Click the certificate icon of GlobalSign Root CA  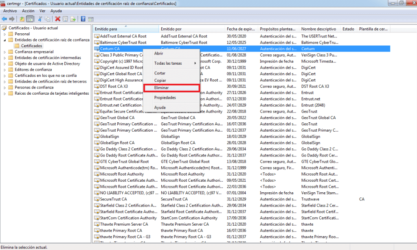click(x=97, y=143)
